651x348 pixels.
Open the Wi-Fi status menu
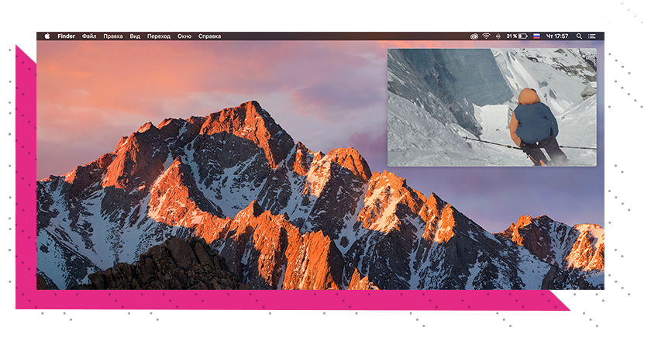point(486,36)
